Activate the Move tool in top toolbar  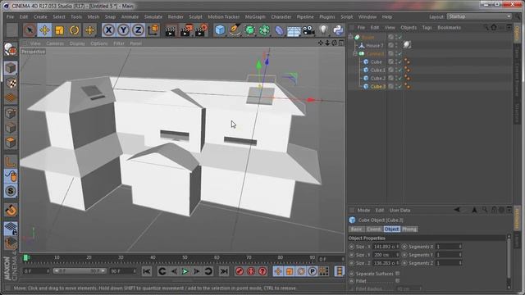(44, 30)
